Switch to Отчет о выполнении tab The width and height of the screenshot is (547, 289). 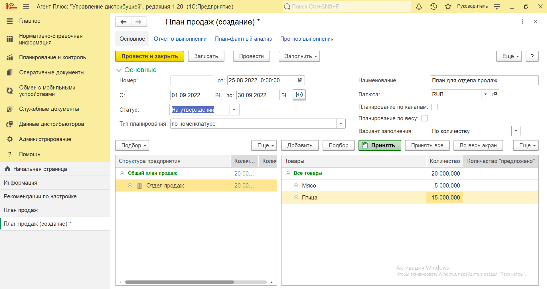point(180,39)
